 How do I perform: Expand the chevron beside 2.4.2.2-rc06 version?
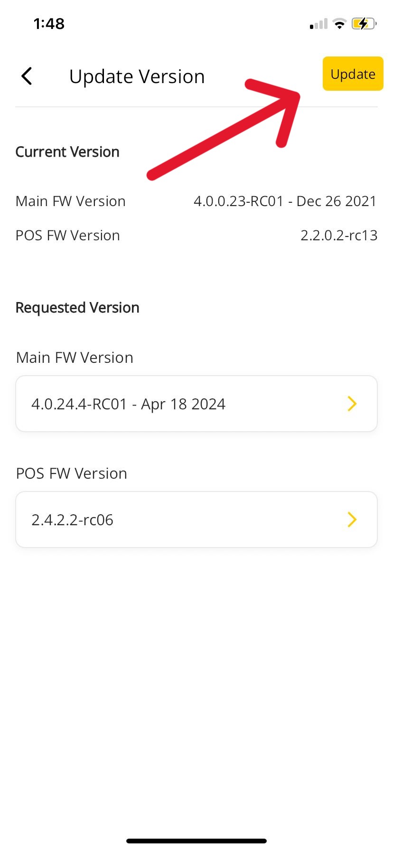(352, 520)
